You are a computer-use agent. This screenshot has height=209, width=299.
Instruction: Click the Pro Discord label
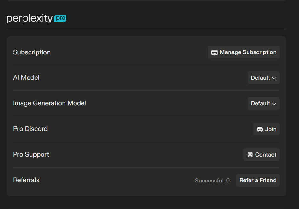[x=30, y=129]
